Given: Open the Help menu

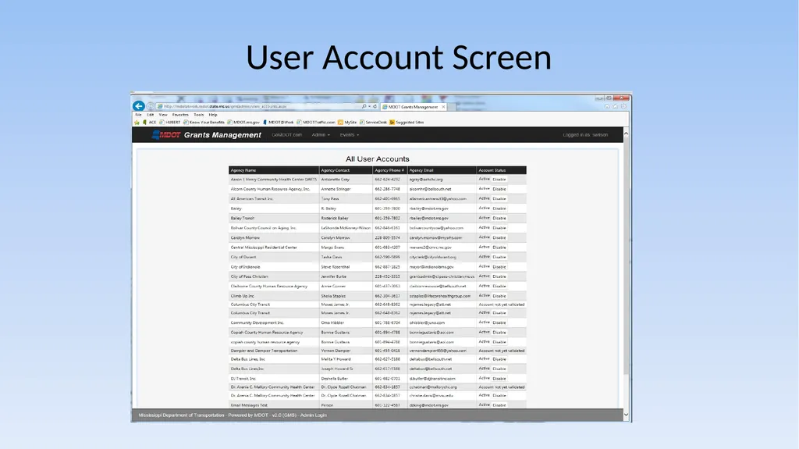Looking at the screenshot, I should 213,115.
